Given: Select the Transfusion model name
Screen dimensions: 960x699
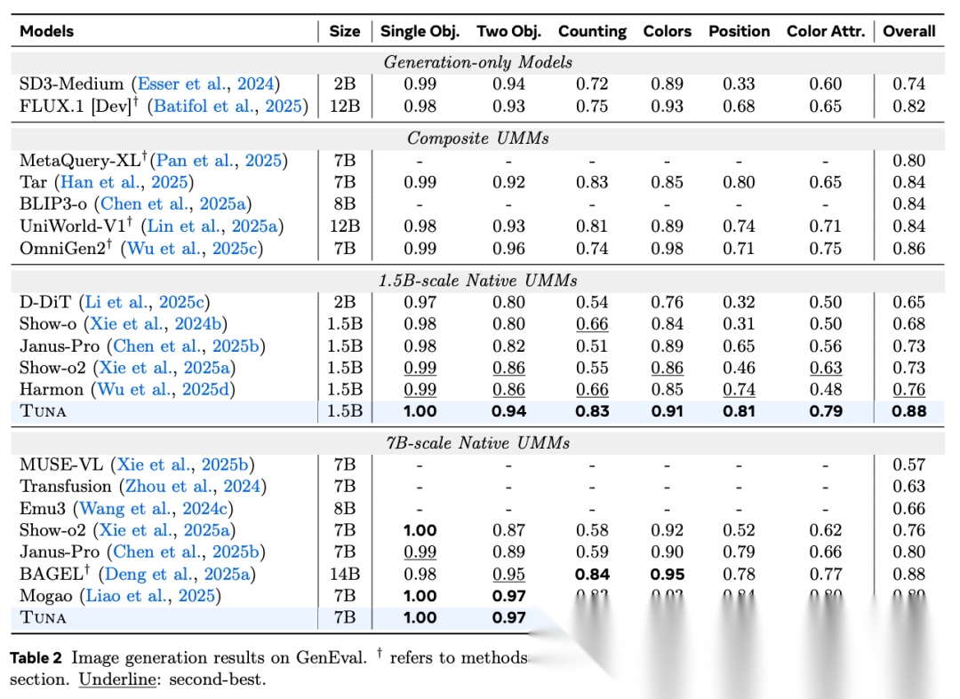Looking at the screenshot, I should (66, 486).
